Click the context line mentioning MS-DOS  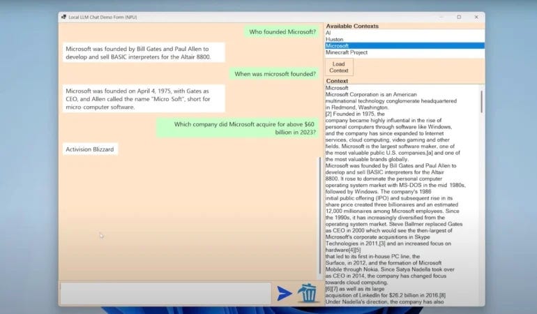coord(395,185)
